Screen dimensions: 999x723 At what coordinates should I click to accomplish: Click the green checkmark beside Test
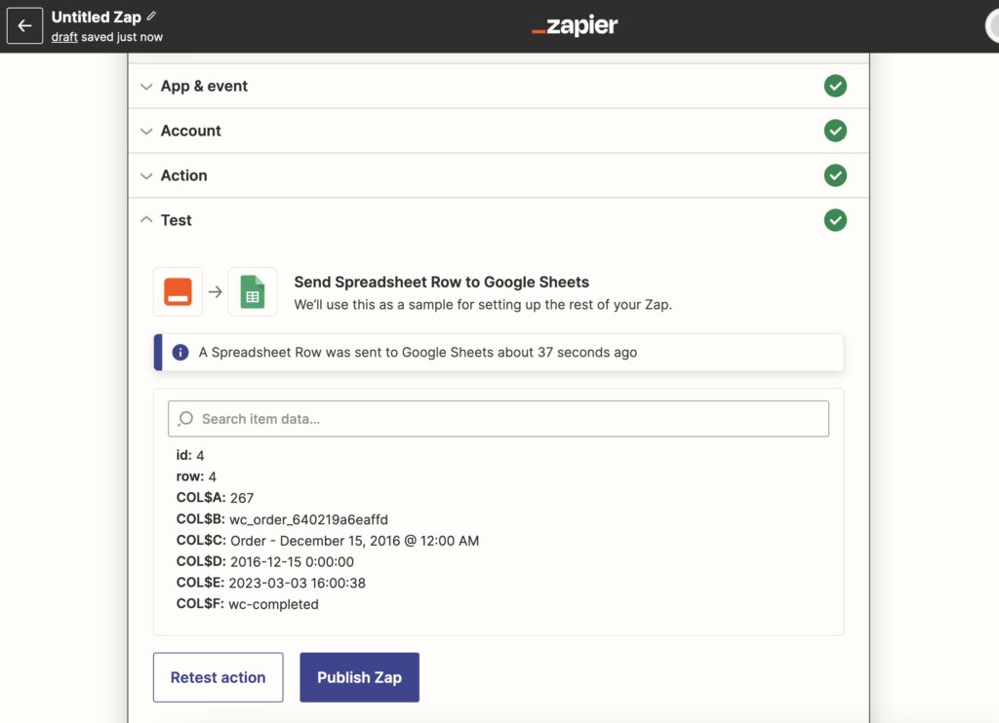(835, 220)
